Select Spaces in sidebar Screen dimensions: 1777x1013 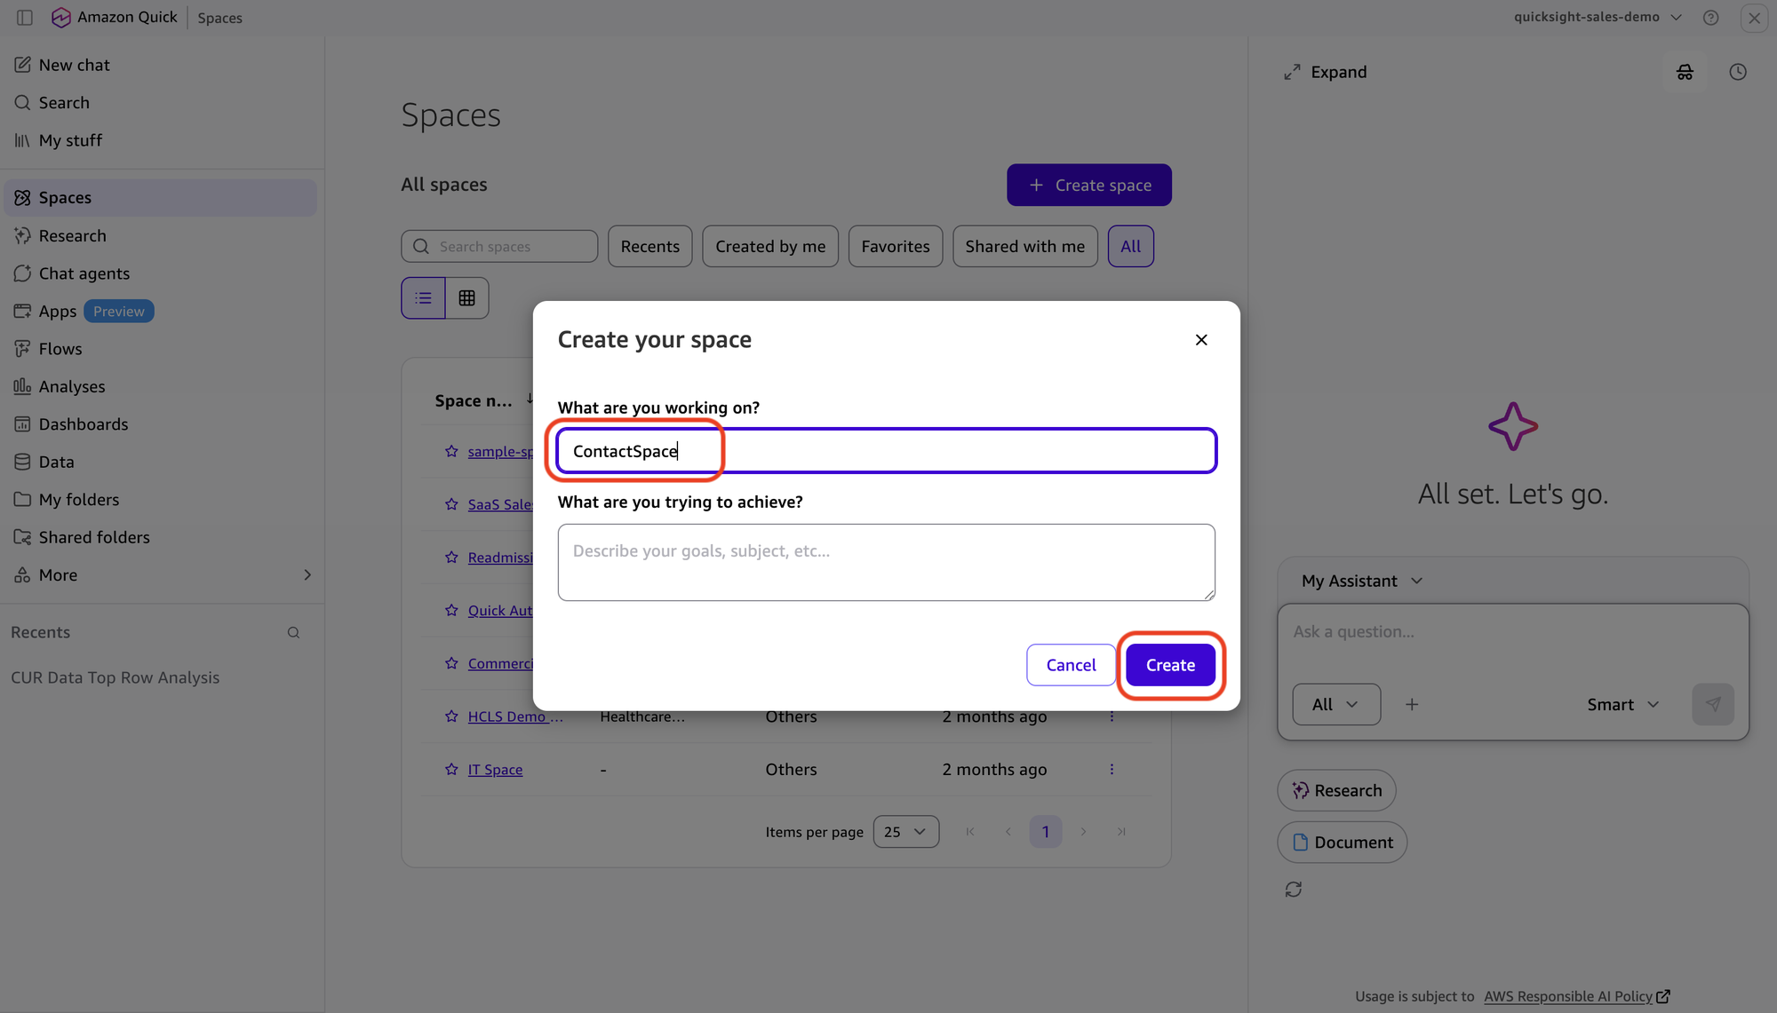(x=160, y=197)
